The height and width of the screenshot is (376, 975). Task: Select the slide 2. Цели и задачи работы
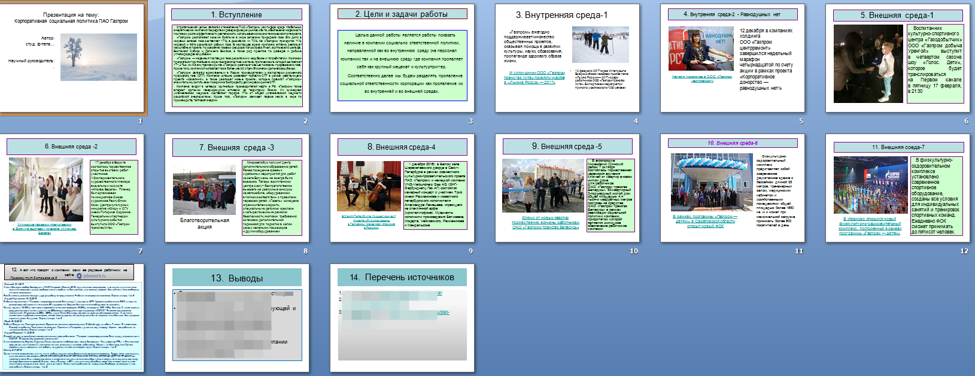click(402, 57)
